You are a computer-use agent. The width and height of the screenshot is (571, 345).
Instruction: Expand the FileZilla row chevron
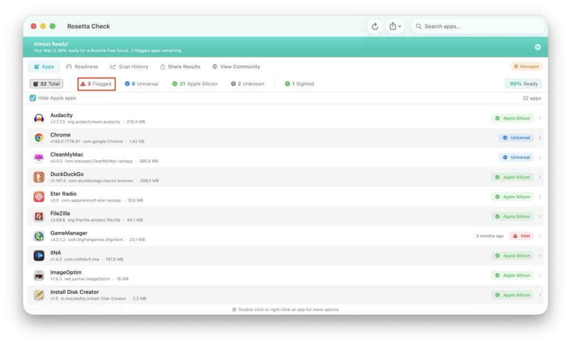point(540,216)
